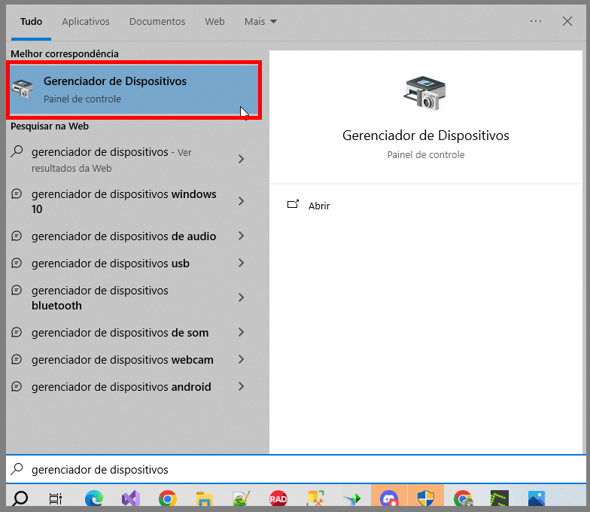
Task: Open the black green-dotted app in taskbar
Action: click(x=500, y=498)
